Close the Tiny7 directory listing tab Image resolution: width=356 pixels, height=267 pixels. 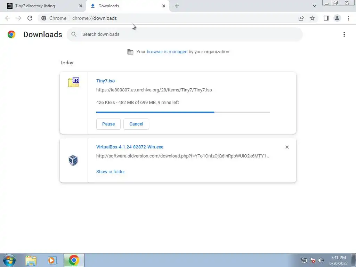[x=81, y=6]
